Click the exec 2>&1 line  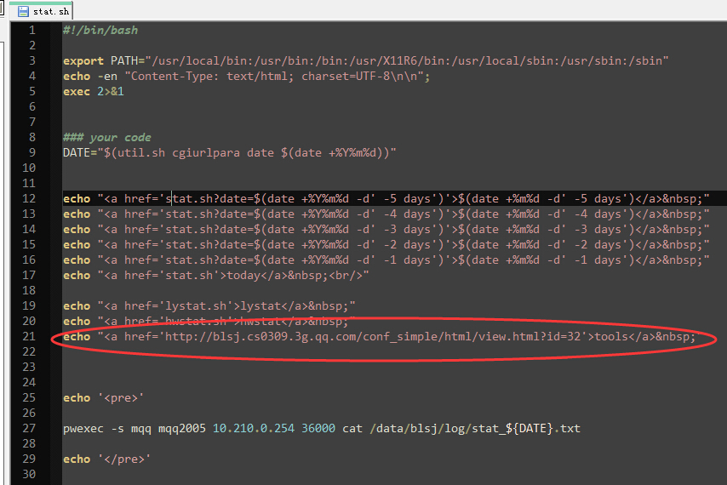pos(94,91)
